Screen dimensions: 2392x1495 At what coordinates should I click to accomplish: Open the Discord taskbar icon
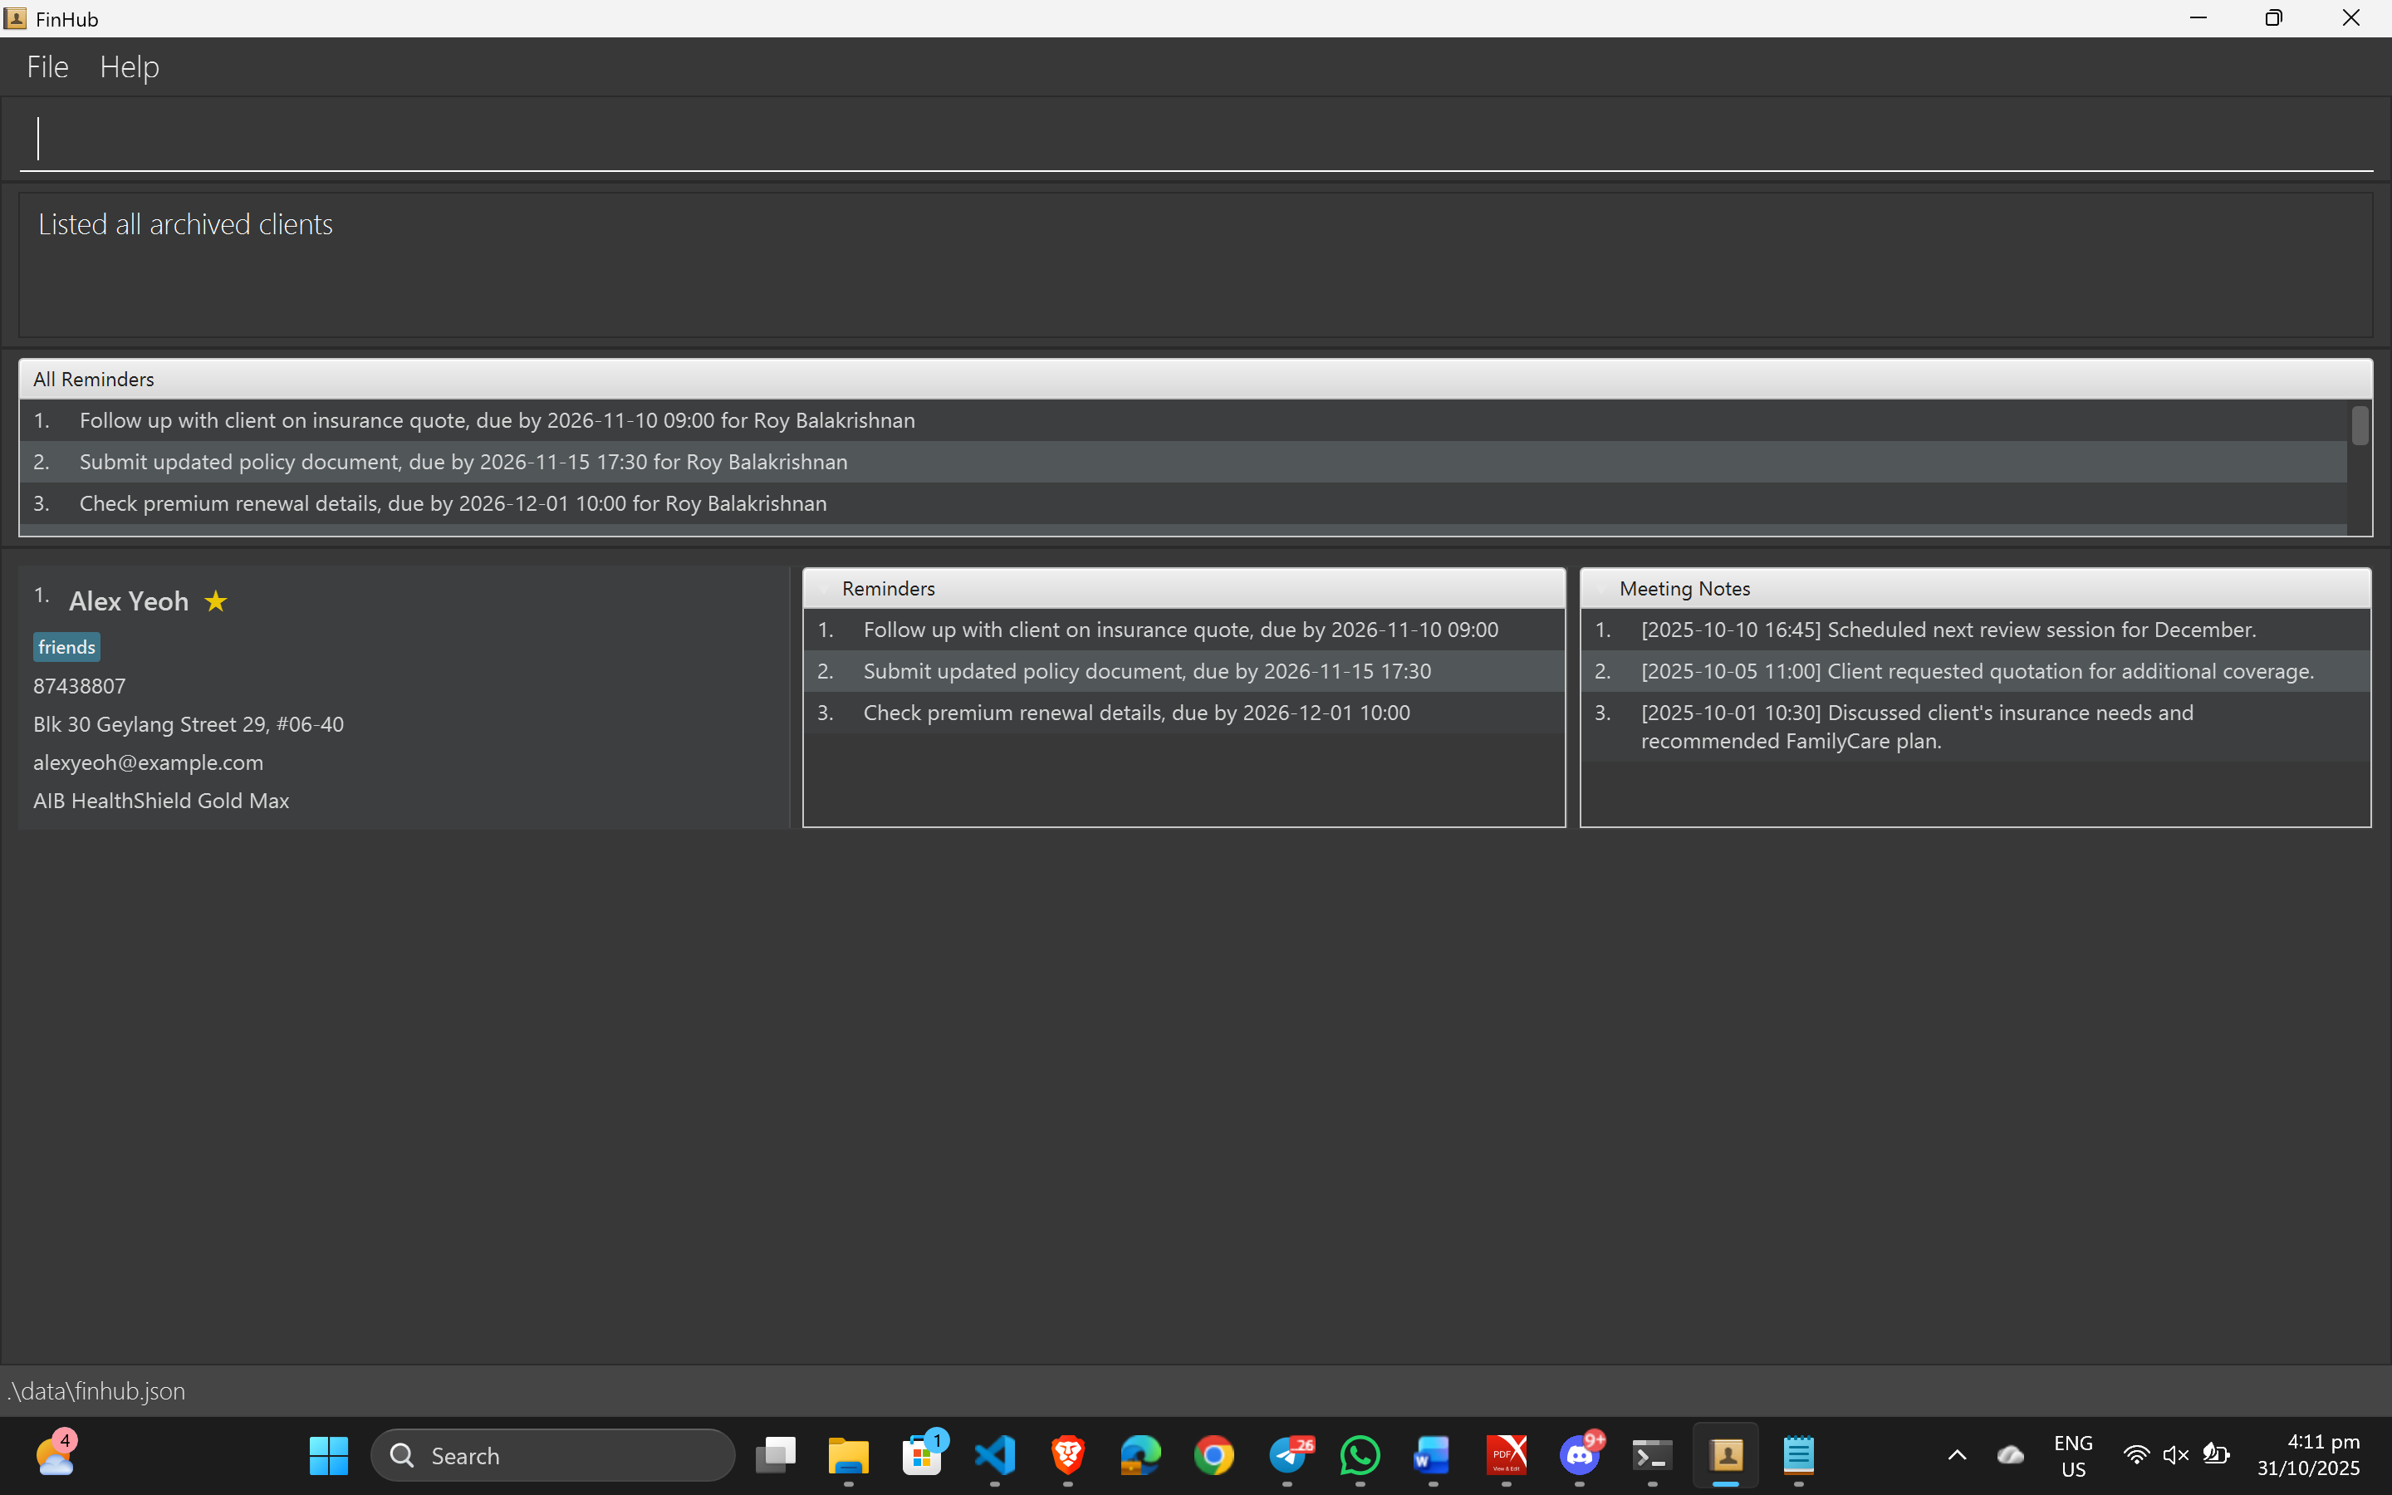click(x=1580, y=1454)
